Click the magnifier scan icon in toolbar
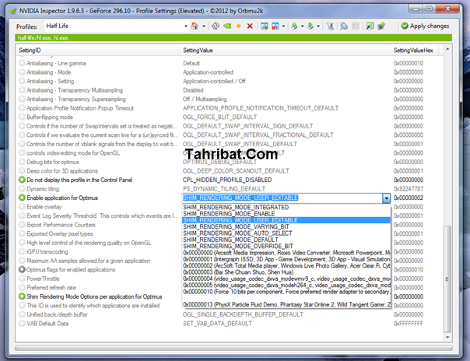This screenshot has width=470, height=361. click(x=344, y=26)
